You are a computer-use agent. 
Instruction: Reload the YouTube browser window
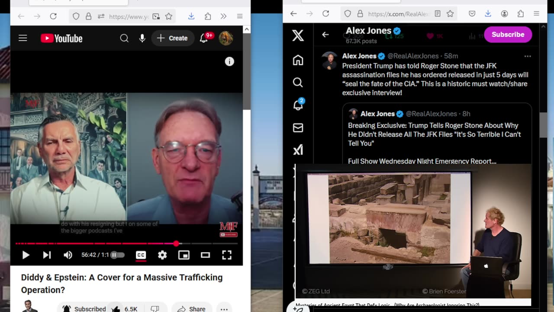click(53, 16)
